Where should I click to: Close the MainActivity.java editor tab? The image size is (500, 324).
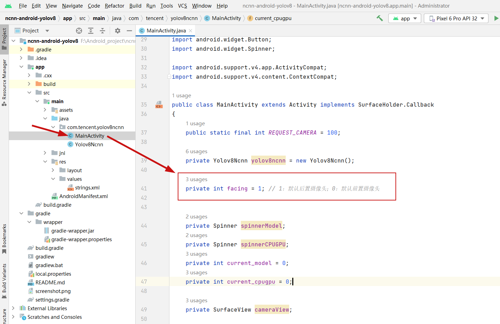tap(190, 31)
